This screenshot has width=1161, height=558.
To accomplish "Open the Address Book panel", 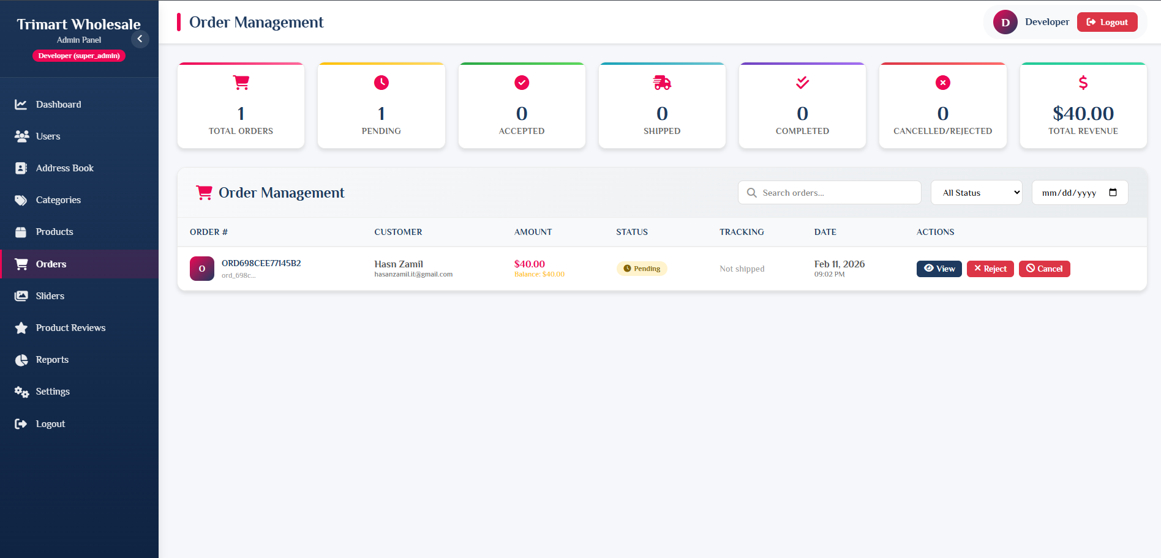I will [64, 168].
